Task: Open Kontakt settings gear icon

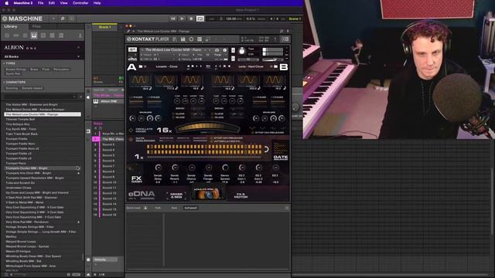Action: (191, 39)
